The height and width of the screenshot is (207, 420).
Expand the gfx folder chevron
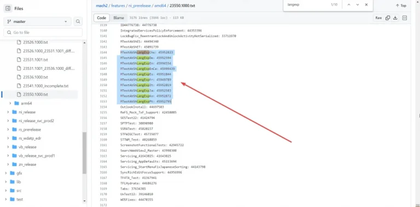click(x=5, y=173)
